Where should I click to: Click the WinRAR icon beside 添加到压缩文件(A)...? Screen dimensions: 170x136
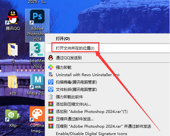tap(51, 104)
